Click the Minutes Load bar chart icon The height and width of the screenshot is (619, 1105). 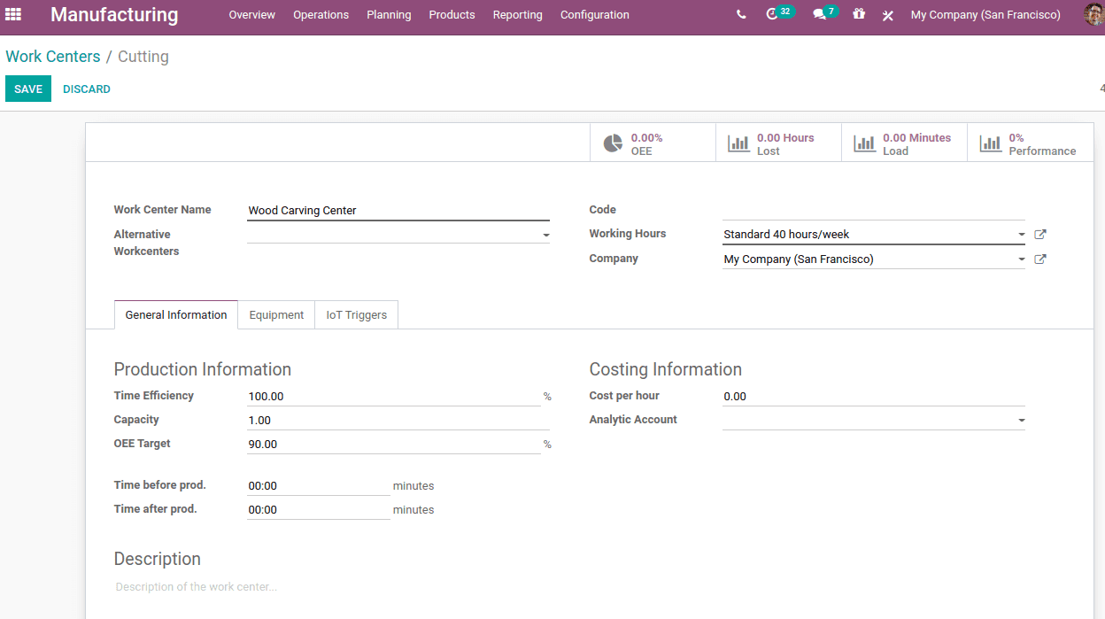864,143
